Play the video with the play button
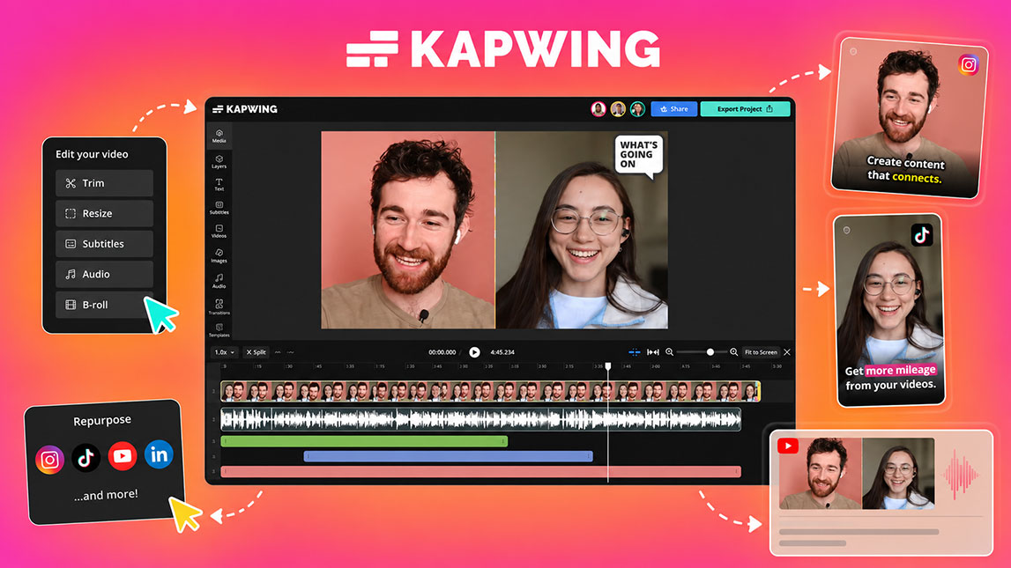The width and height of the screenshot is (1011, 568). 474,352
